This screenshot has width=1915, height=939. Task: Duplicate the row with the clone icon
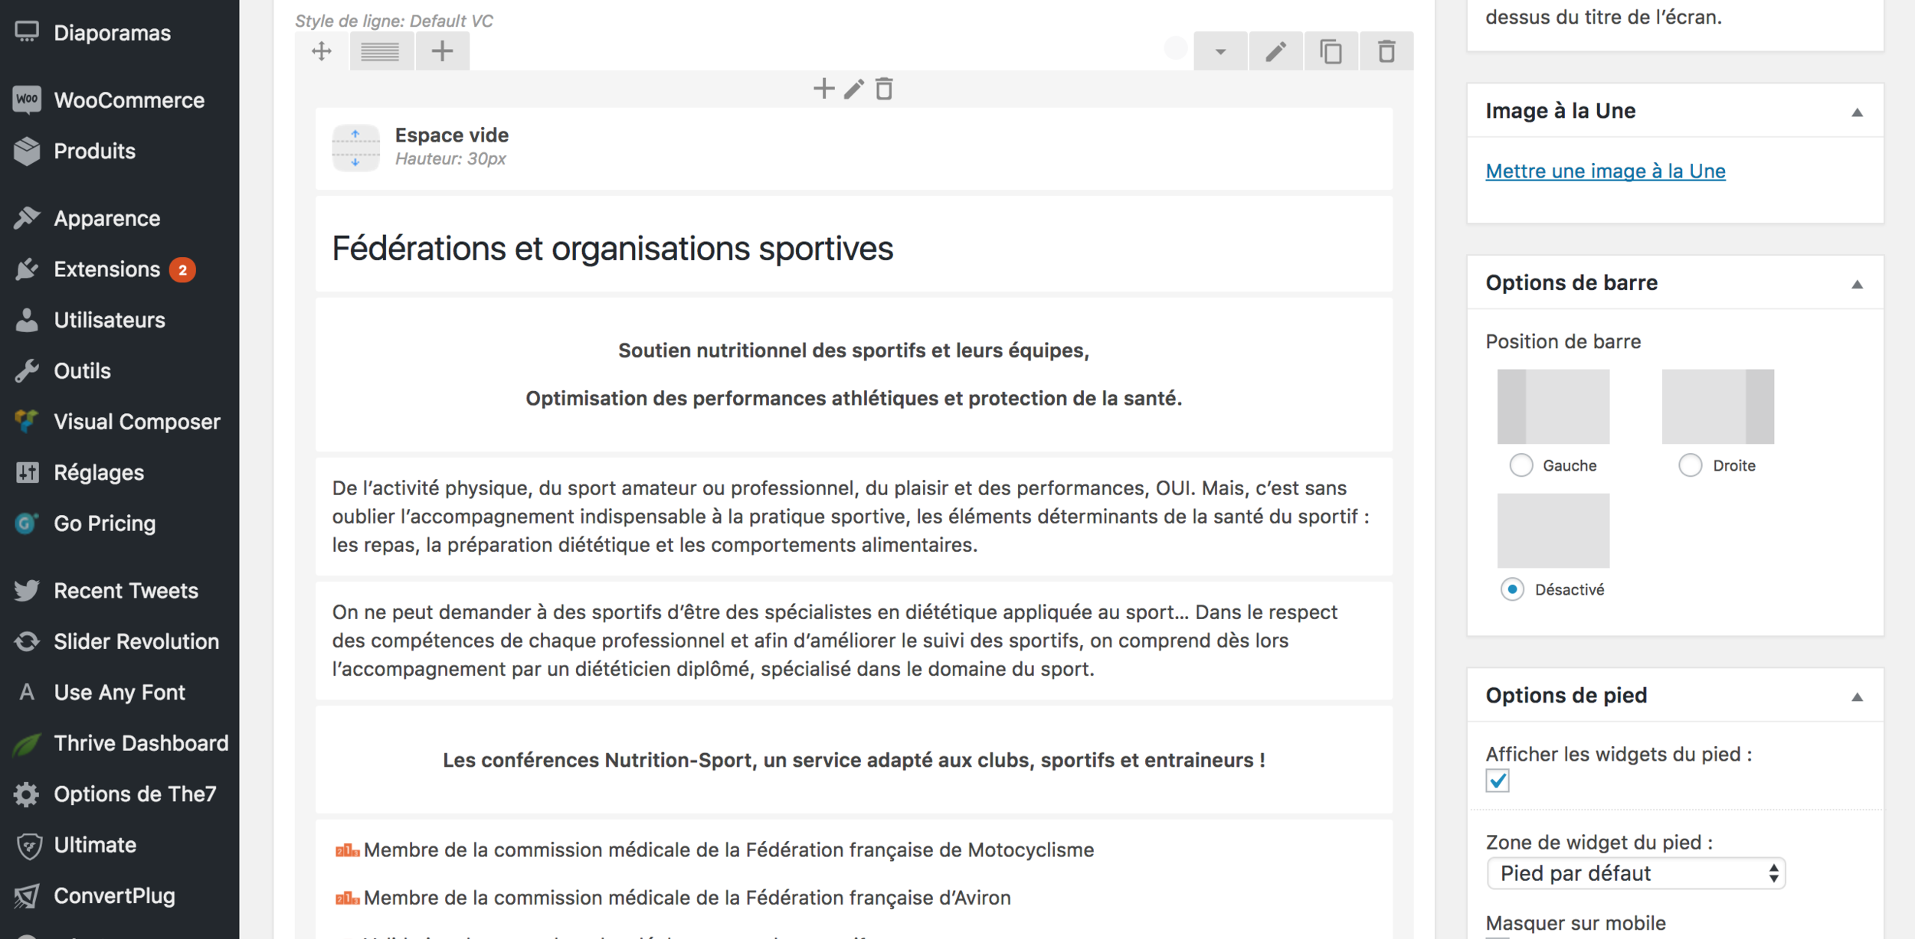[x=1331, y=51]
